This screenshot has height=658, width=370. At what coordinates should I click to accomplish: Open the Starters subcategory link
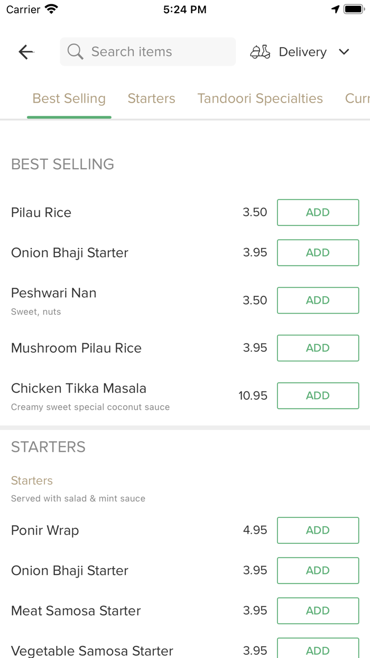(x=32, y=481)
